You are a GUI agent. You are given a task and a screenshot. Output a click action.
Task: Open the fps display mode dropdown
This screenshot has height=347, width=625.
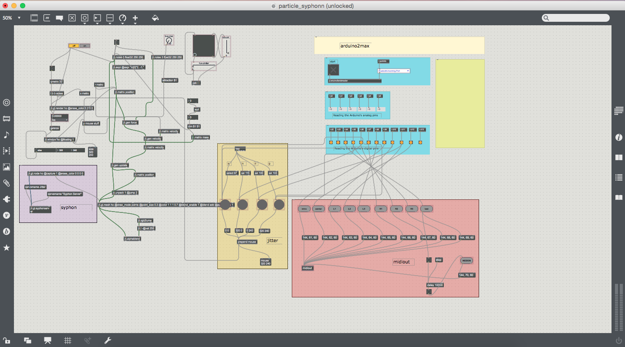tap(60, 119)
